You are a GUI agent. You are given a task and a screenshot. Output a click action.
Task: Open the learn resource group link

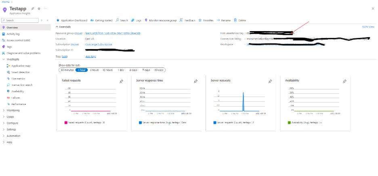click(113, 33)
